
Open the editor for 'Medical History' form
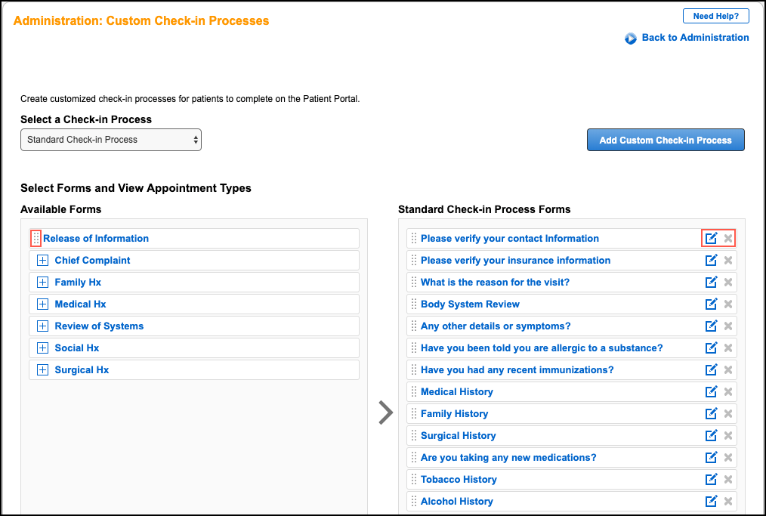coord(710,391)
